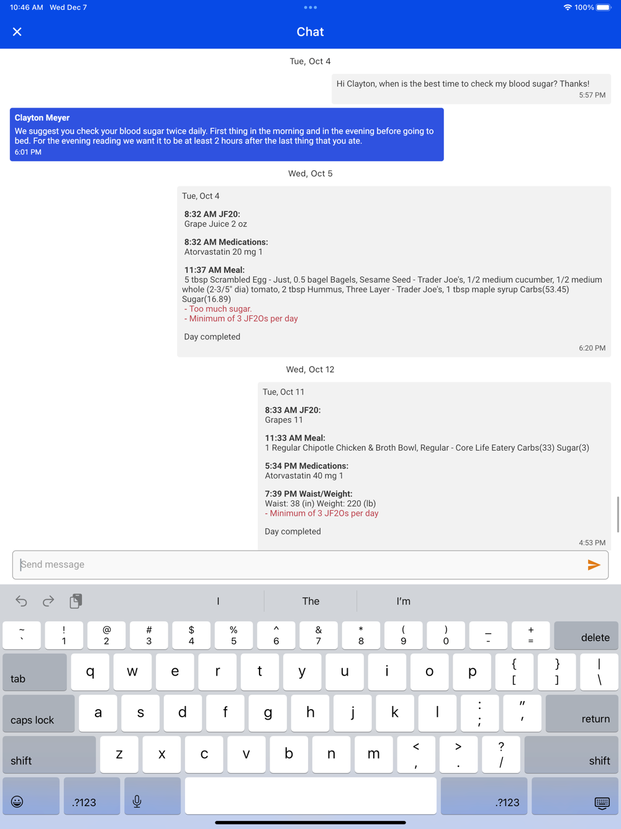
Task: Hide keyboard using keyboard dismiss icon
Action: (x=575, y=796)
